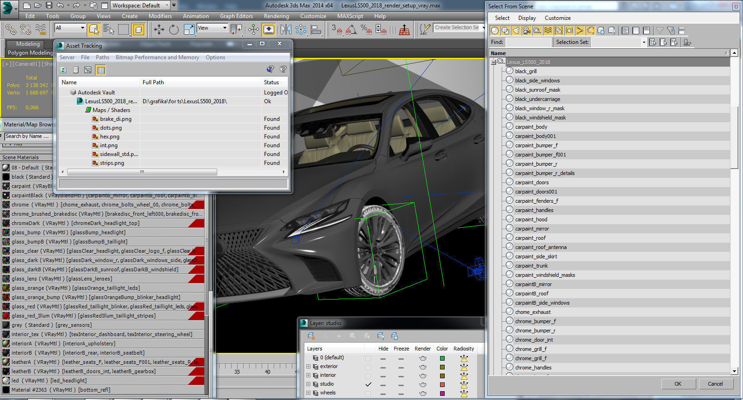Click OK in Select From Scene
The image size is (743, 400).
click(678, 384)
